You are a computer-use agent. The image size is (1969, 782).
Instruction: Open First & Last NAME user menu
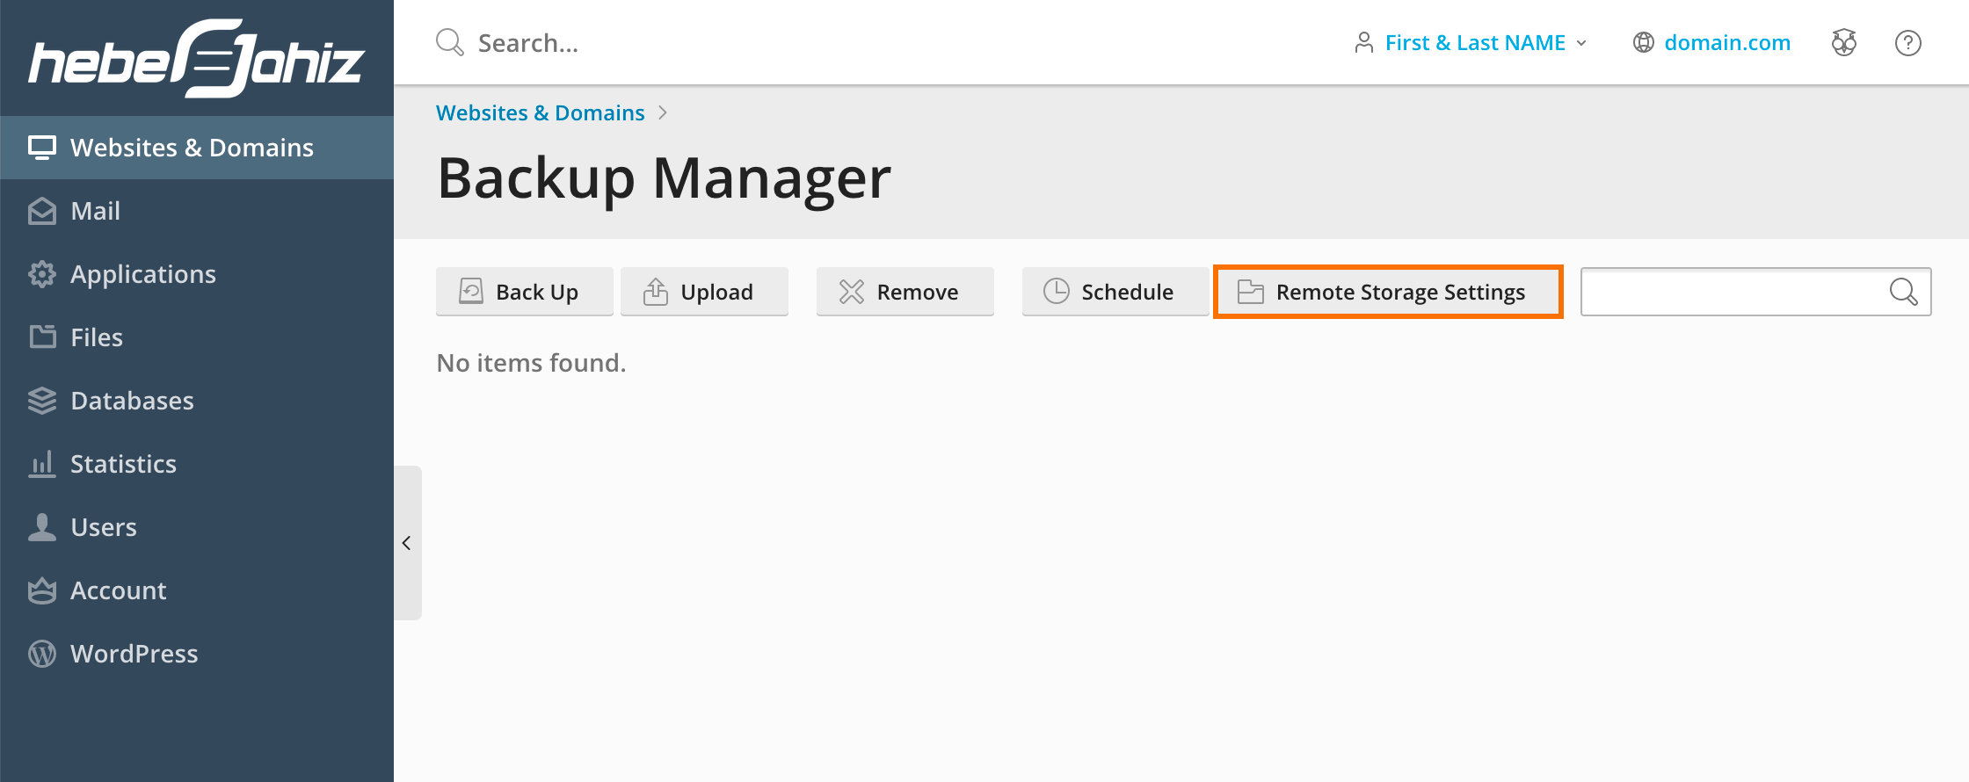coord(1471,42)
